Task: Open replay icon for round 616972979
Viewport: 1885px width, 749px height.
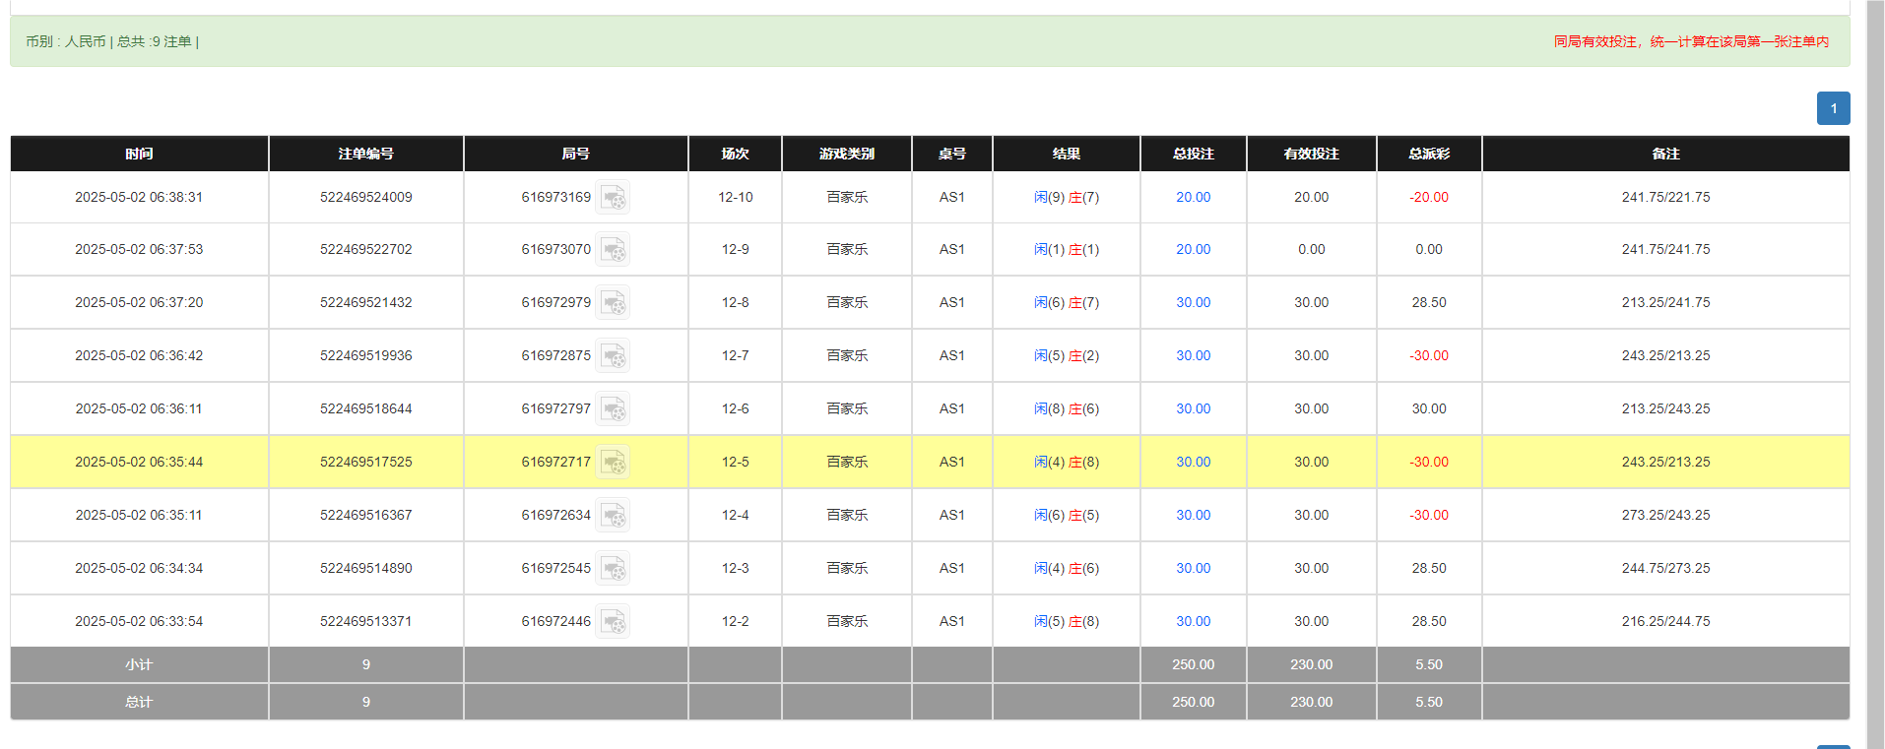Action: point(613,303)
